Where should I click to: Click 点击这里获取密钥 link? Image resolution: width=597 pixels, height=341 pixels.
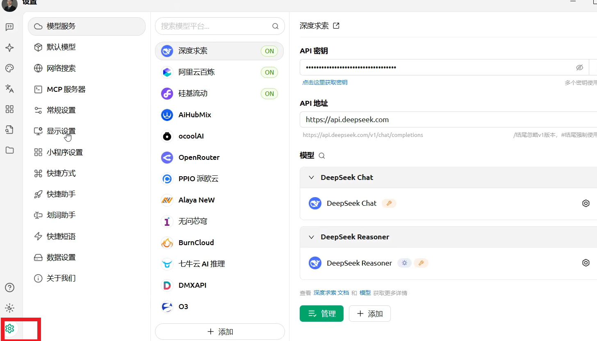[x=325, y=82]
